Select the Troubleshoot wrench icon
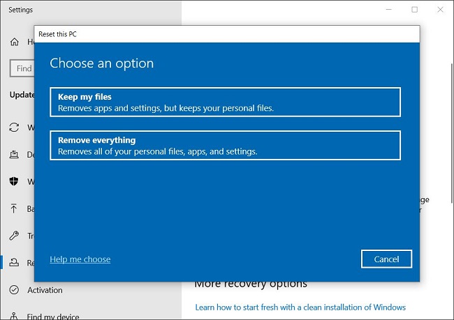This screenshot has width=454, height=320. (14, 236)
